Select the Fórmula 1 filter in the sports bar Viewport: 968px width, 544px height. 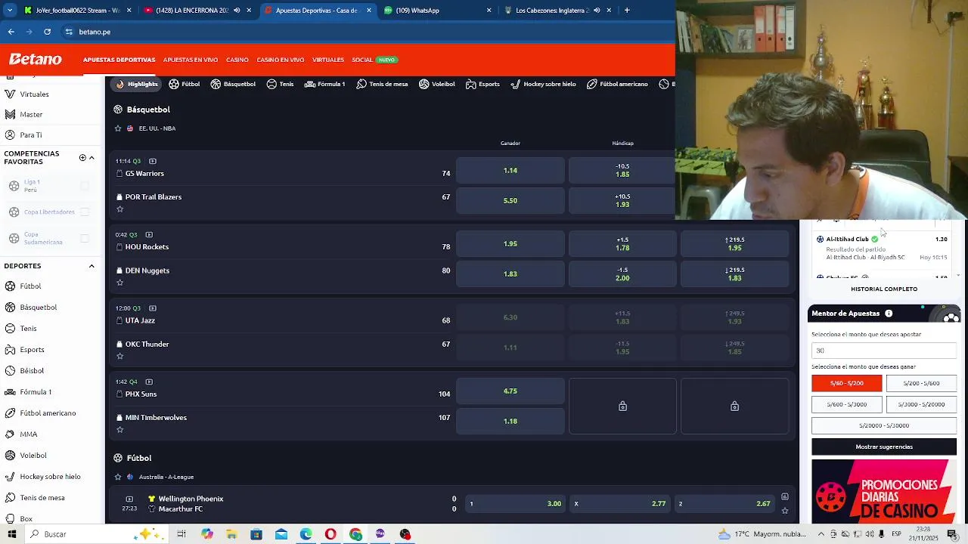[x=324, y=84]
